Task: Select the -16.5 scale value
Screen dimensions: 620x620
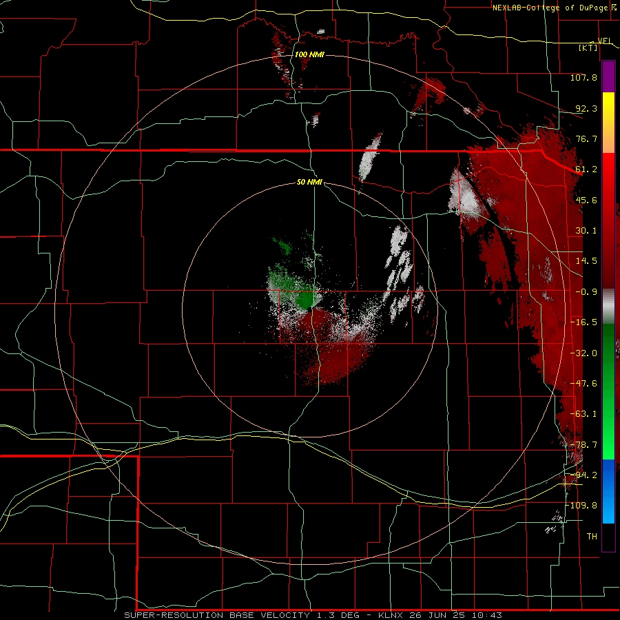Action: [x=583, y=322]
